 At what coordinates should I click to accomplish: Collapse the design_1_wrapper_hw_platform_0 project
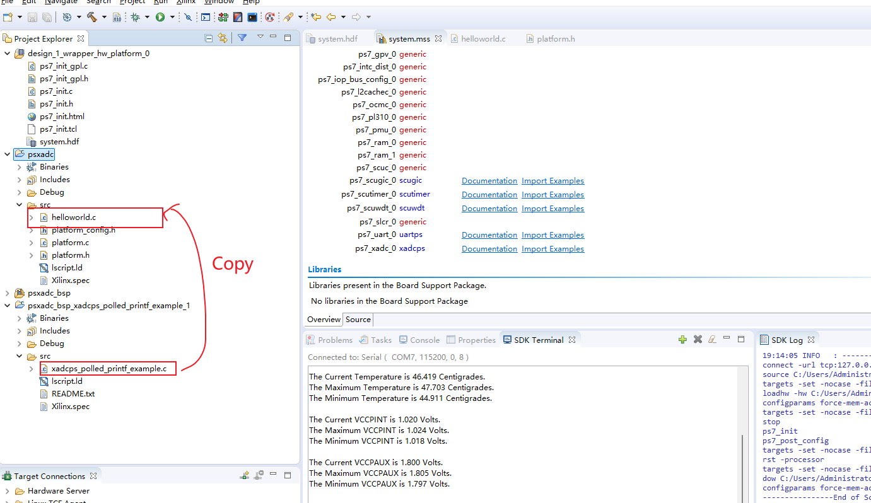[7, 54]
